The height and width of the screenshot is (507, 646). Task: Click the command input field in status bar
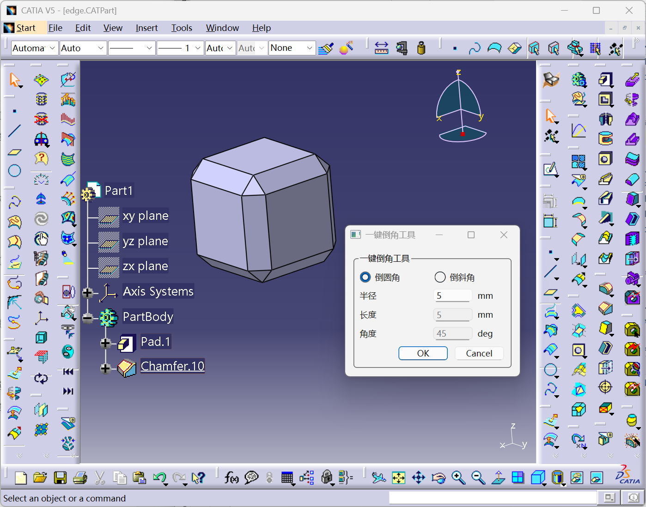point(493,498)
